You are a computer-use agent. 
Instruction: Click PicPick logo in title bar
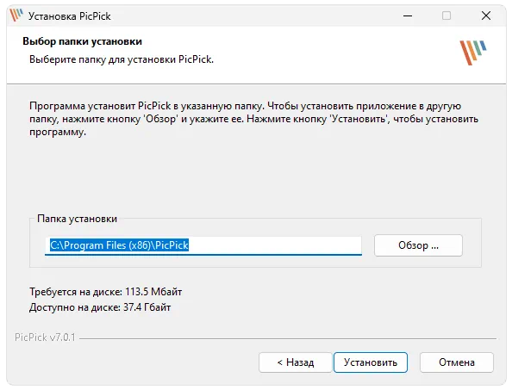(16, 15)
